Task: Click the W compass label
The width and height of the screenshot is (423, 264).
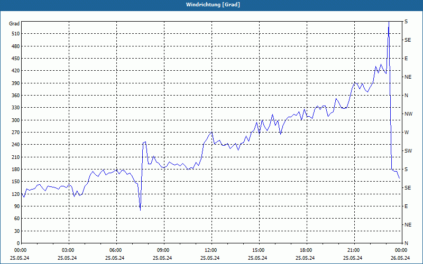Action: tap(407, 133)
